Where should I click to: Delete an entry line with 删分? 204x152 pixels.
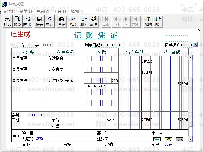[84, 21]
